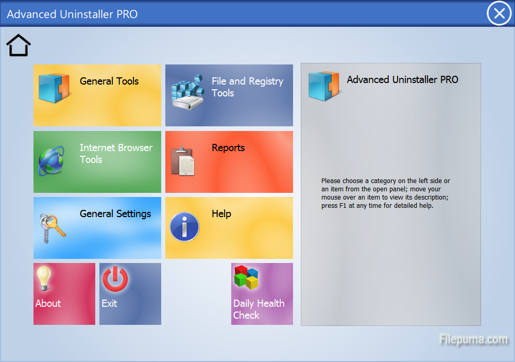
Task: Run Daily Health Check via its label
Action: pyautogui.click(x=259, y=309)
